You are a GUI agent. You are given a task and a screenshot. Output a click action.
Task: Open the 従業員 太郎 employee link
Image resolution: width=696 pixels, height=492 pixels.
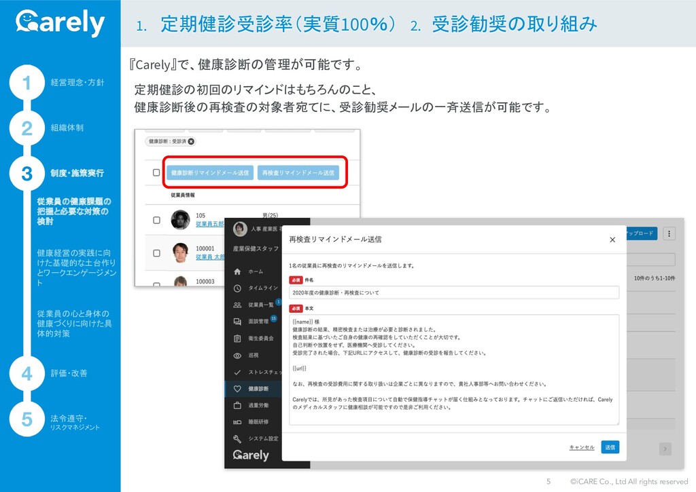(209, 257)
